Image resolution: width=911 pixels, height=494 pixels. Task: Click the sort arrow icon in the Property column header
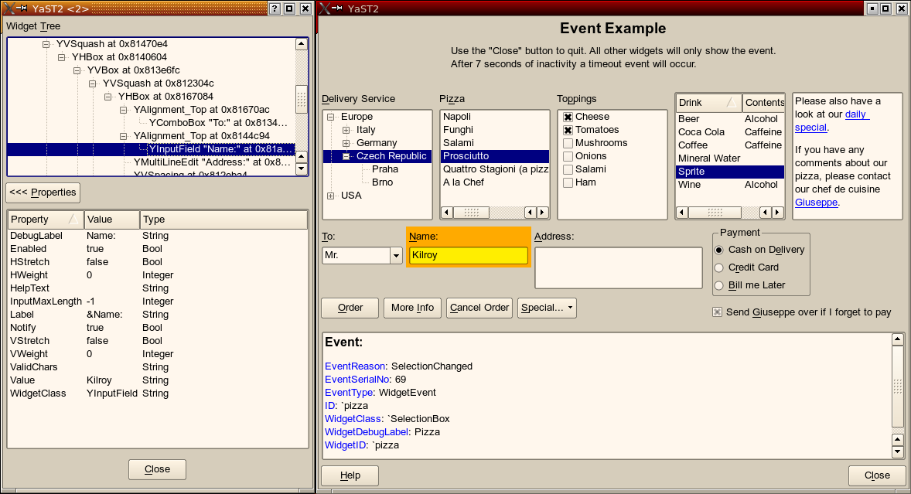tap(72, 220)
